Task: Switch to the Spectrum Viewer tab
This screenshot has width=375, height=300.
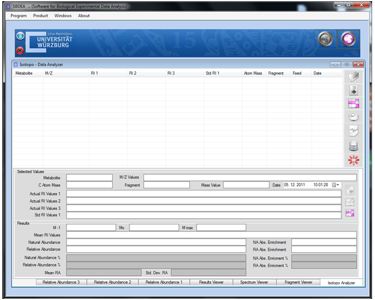Action: (254, 283)
